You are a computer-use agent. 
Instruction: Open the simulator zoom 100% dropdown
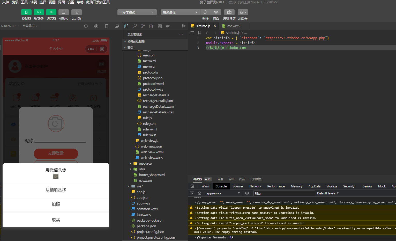9,26
